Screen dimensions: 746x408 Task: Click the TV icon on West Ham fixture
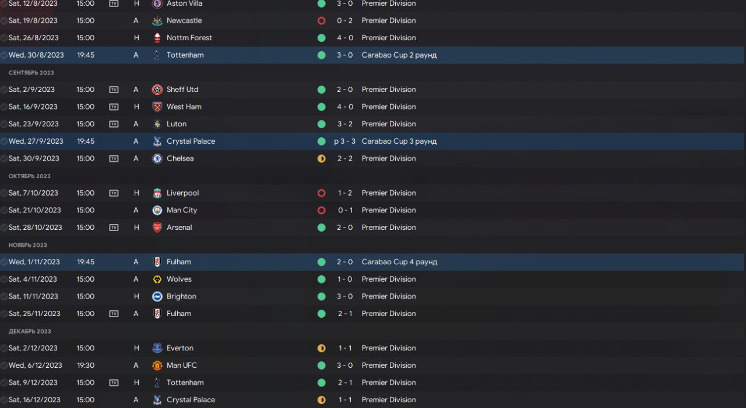pyautogui.click(x=114, y=107)
